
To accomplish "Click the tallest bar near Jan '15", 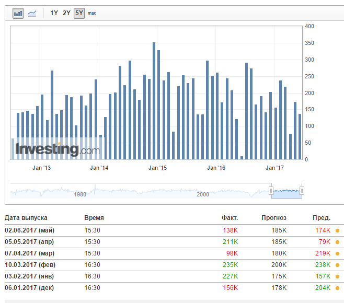I will coord(154,101).
